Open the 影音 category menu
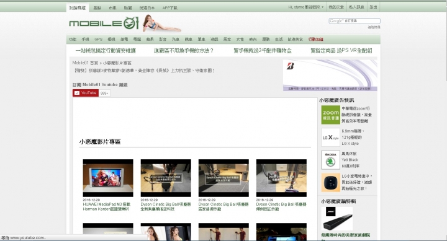 pos(163,39)
